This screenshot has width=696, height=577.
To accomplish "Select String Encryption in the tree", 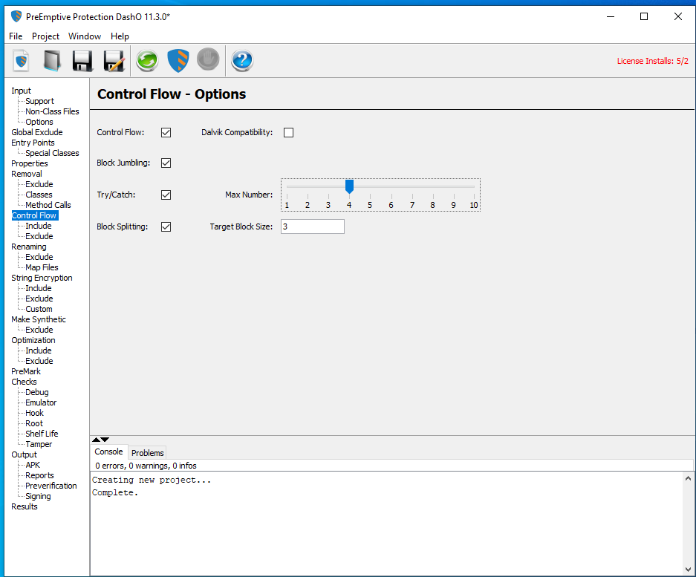I will click(42, 277).
